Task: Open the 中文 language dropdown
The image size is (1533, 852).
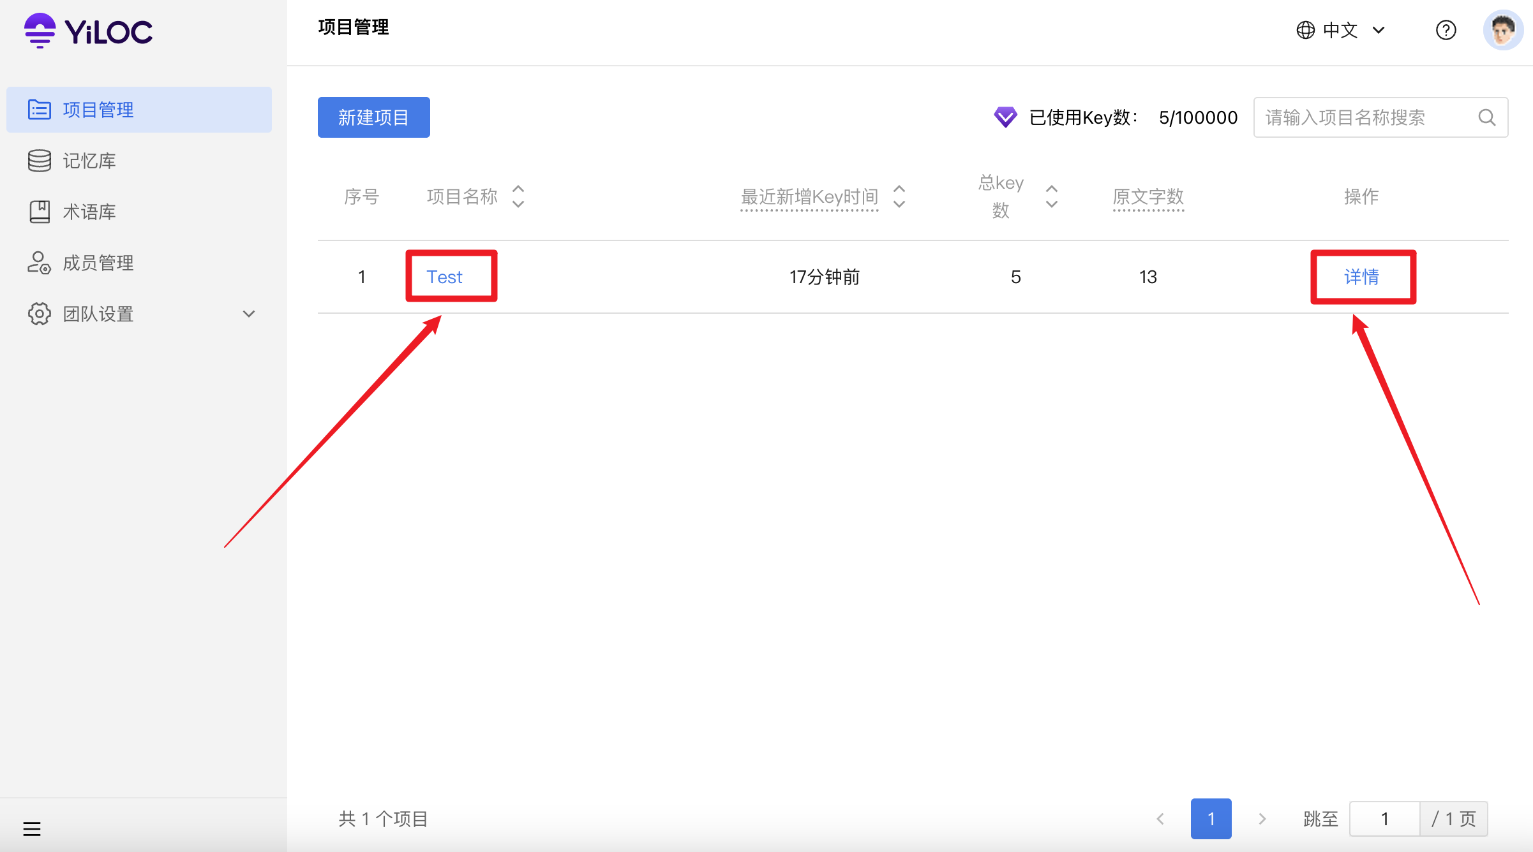Action: tap(1340, 30)
